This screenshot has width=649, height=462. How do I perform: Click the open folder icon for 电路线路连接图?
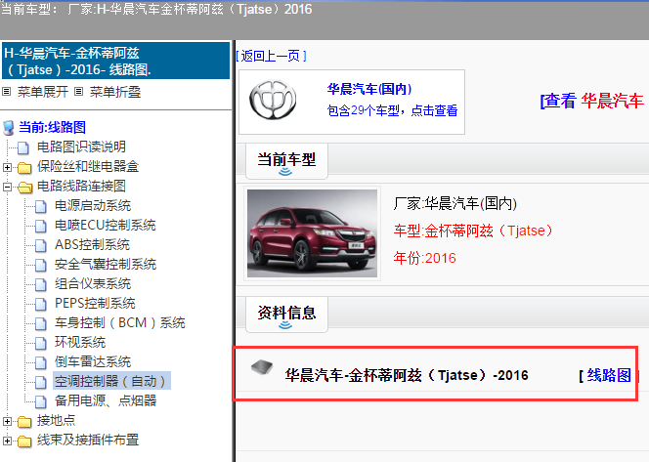coord(24,187)
